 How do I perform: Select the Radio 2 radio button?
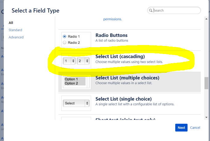64,43
